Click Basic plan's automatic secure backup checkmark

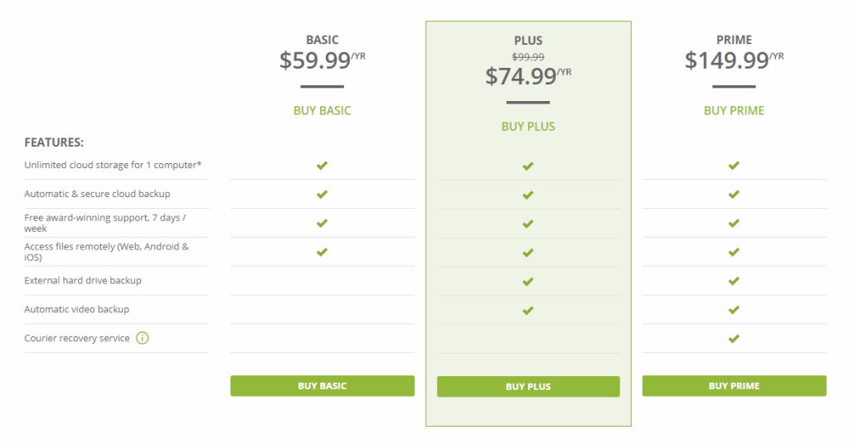click(x=322, y=195)
